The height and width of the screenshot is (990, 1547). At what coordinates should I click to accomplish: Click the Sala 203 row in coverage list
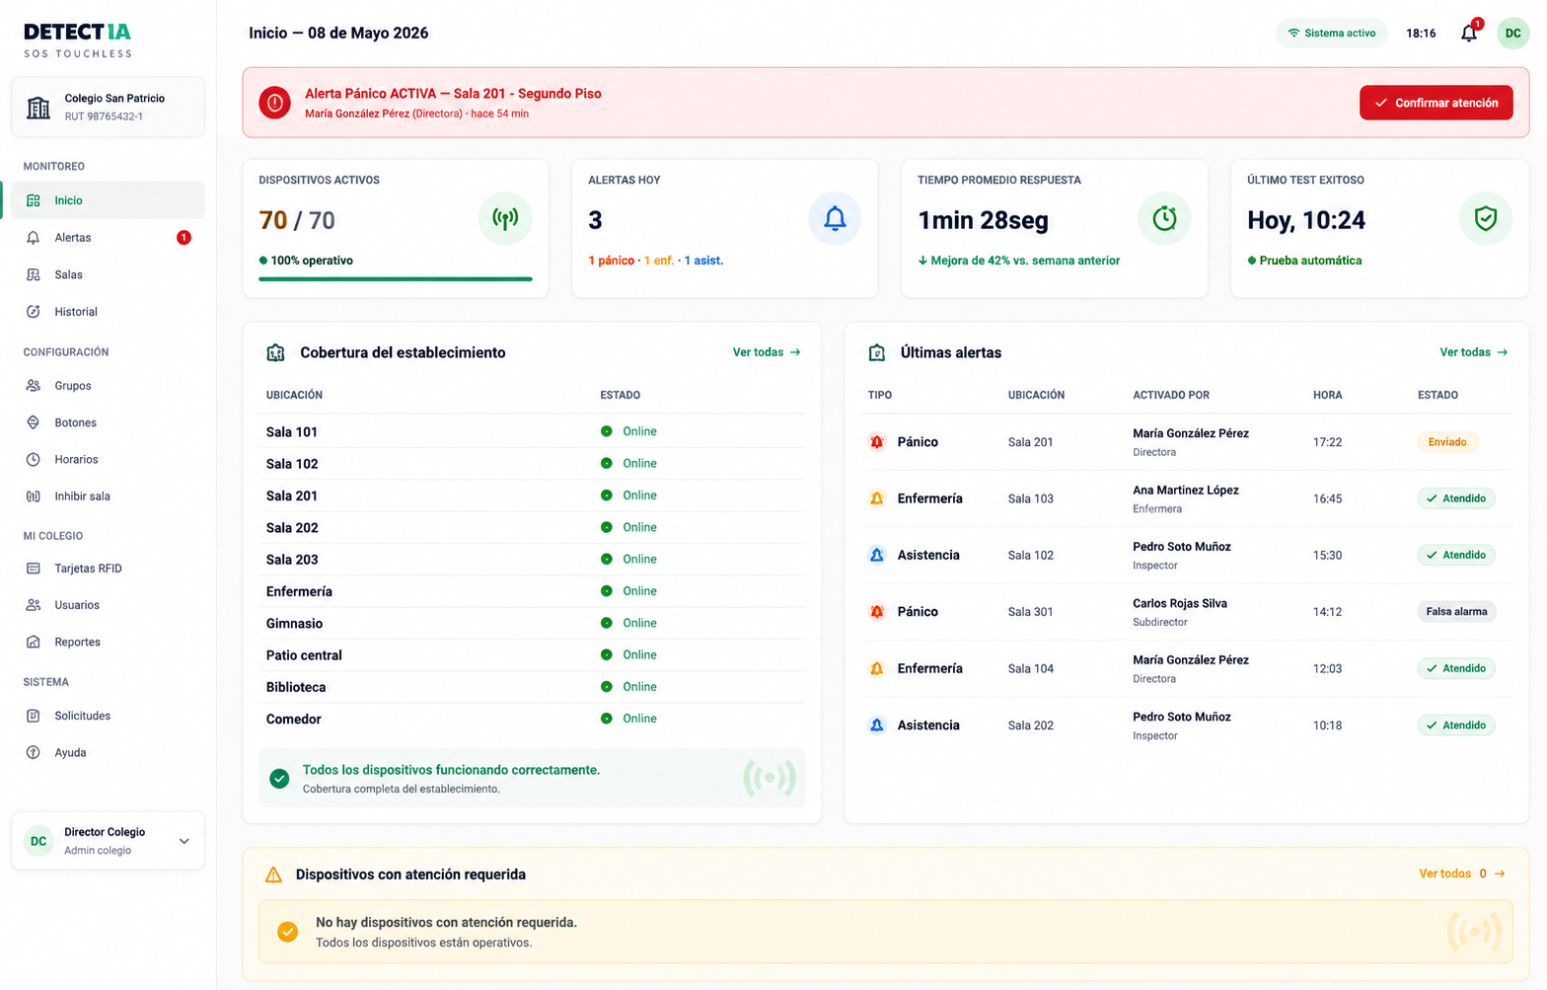pos(532,560)
